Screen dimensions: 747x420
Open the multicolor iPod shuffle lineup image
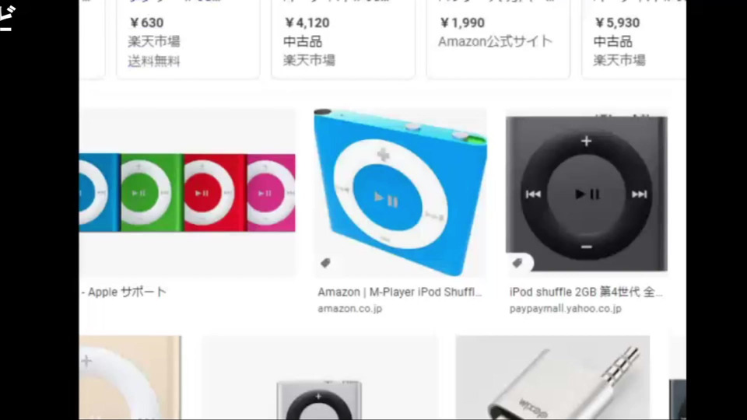coord(188,192)
